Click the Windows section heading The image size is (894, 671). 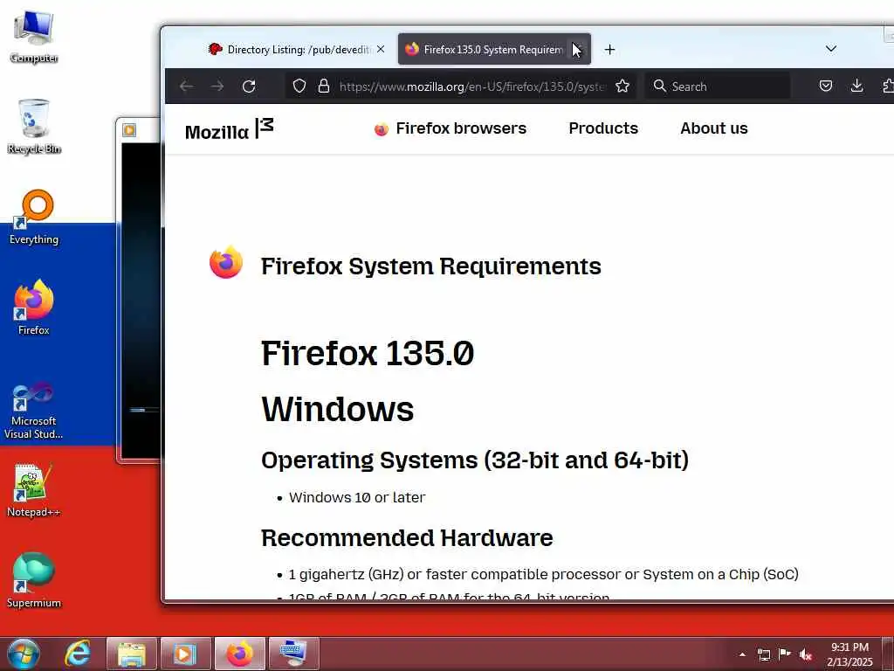click(x=338, y=409)
